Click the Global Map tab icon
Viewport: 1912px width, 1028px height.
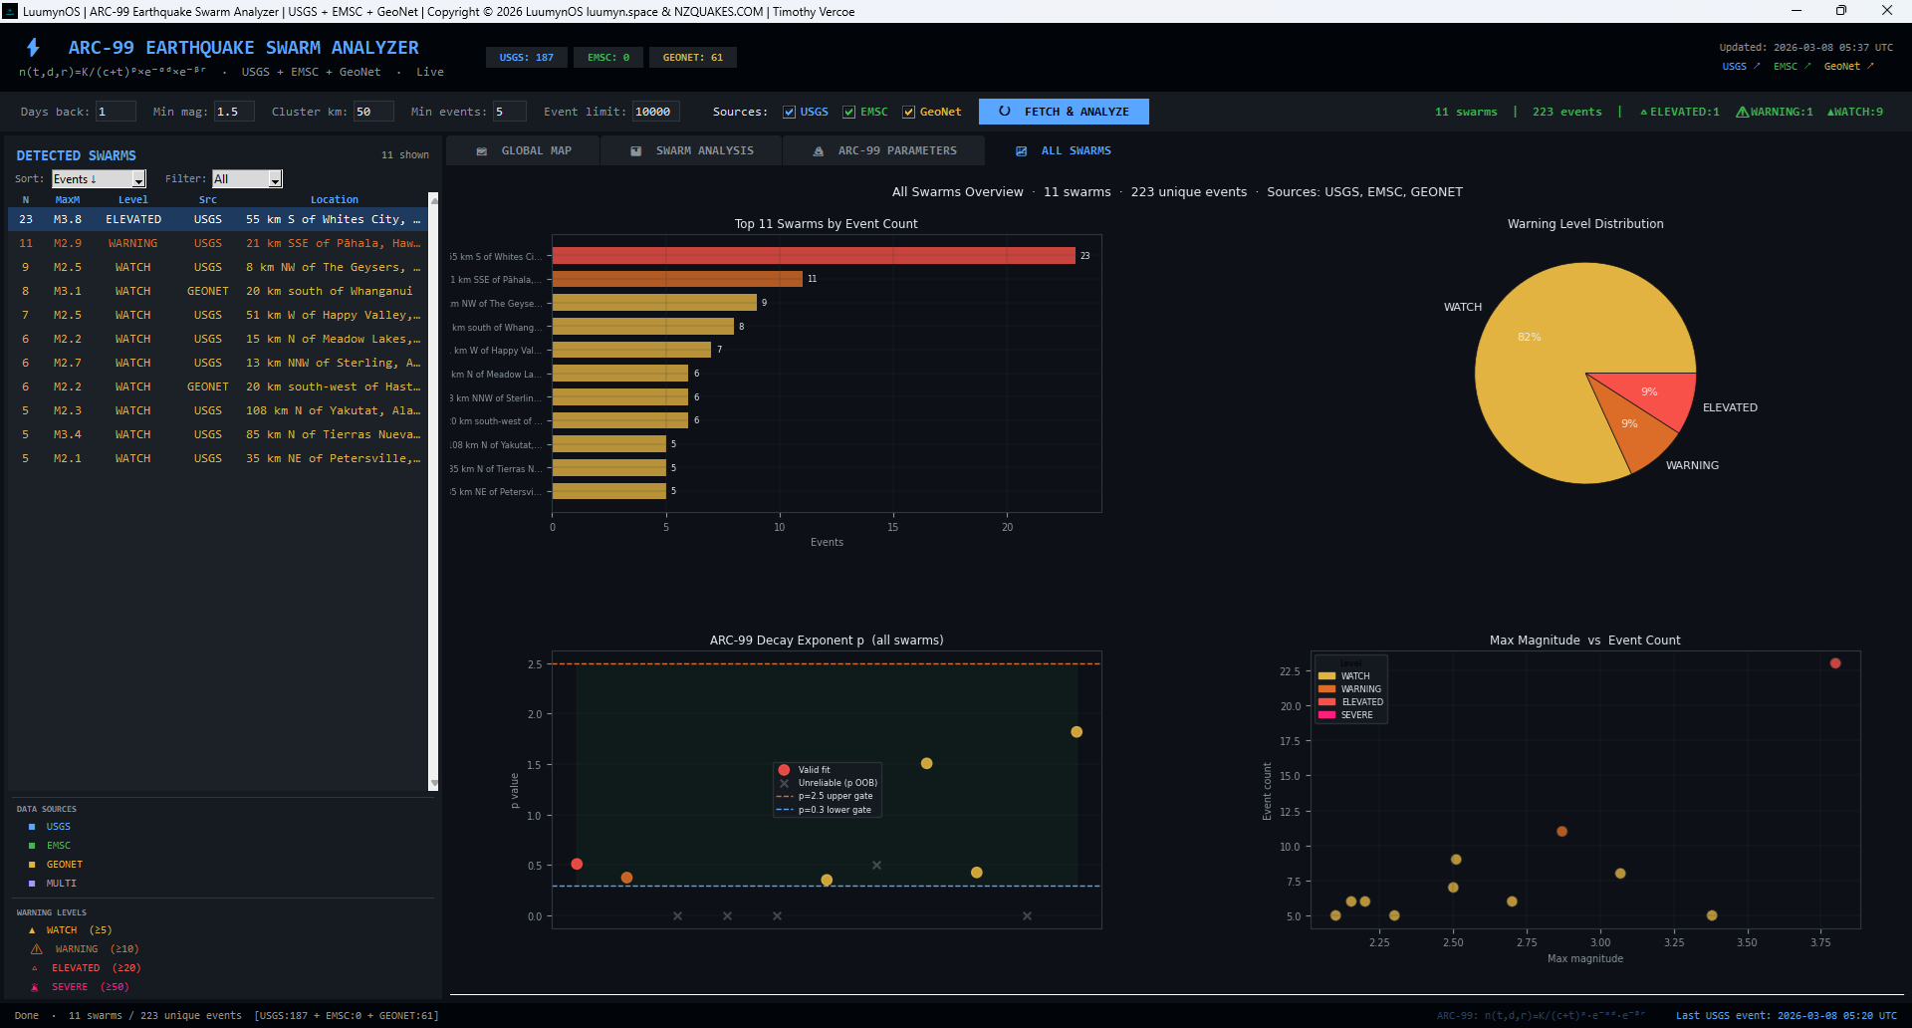482,151
